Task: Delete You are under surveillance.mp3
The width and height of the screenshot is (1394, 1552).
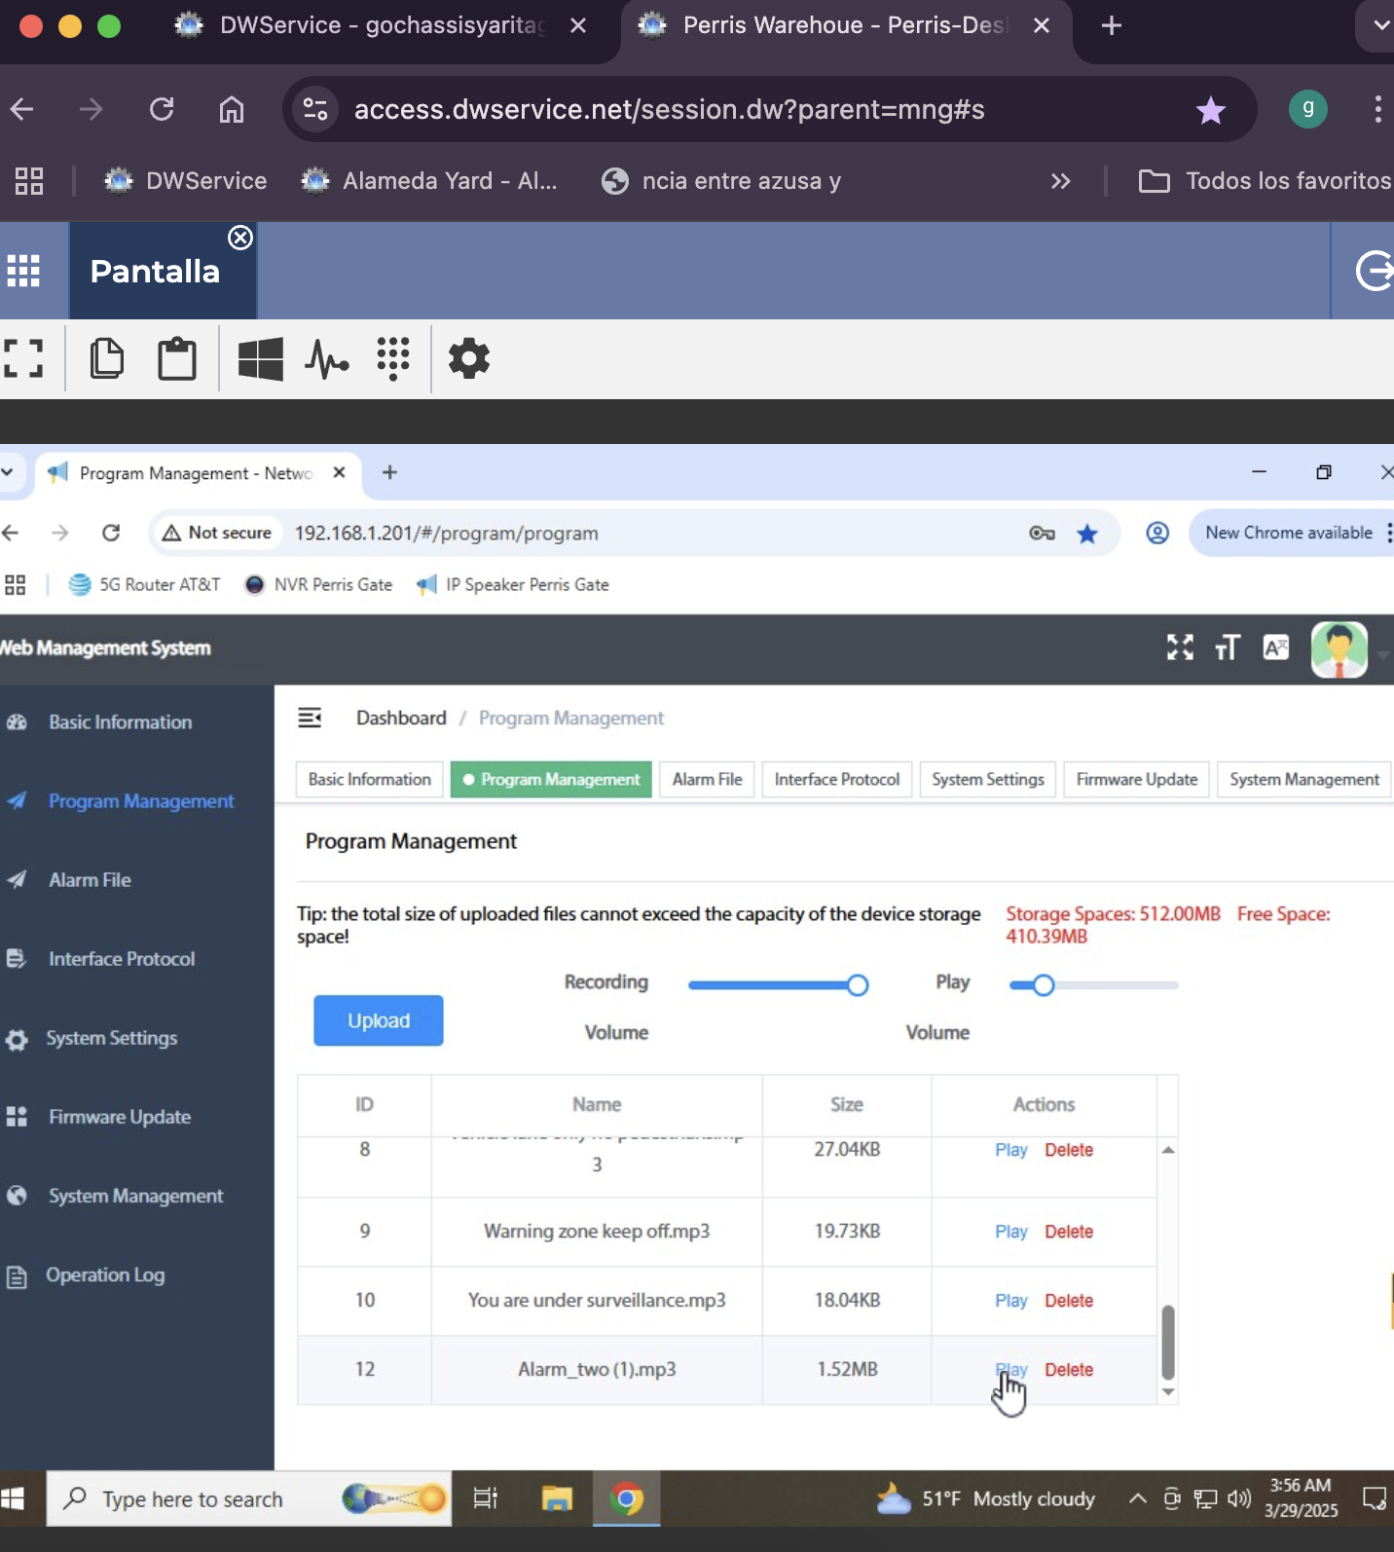Action: coord(1069,1301)
